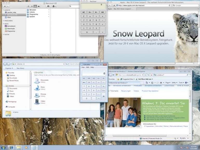Screen dimensions: 200x150
Task: Select the Library folder in Finder
Action: pos(31,12)
